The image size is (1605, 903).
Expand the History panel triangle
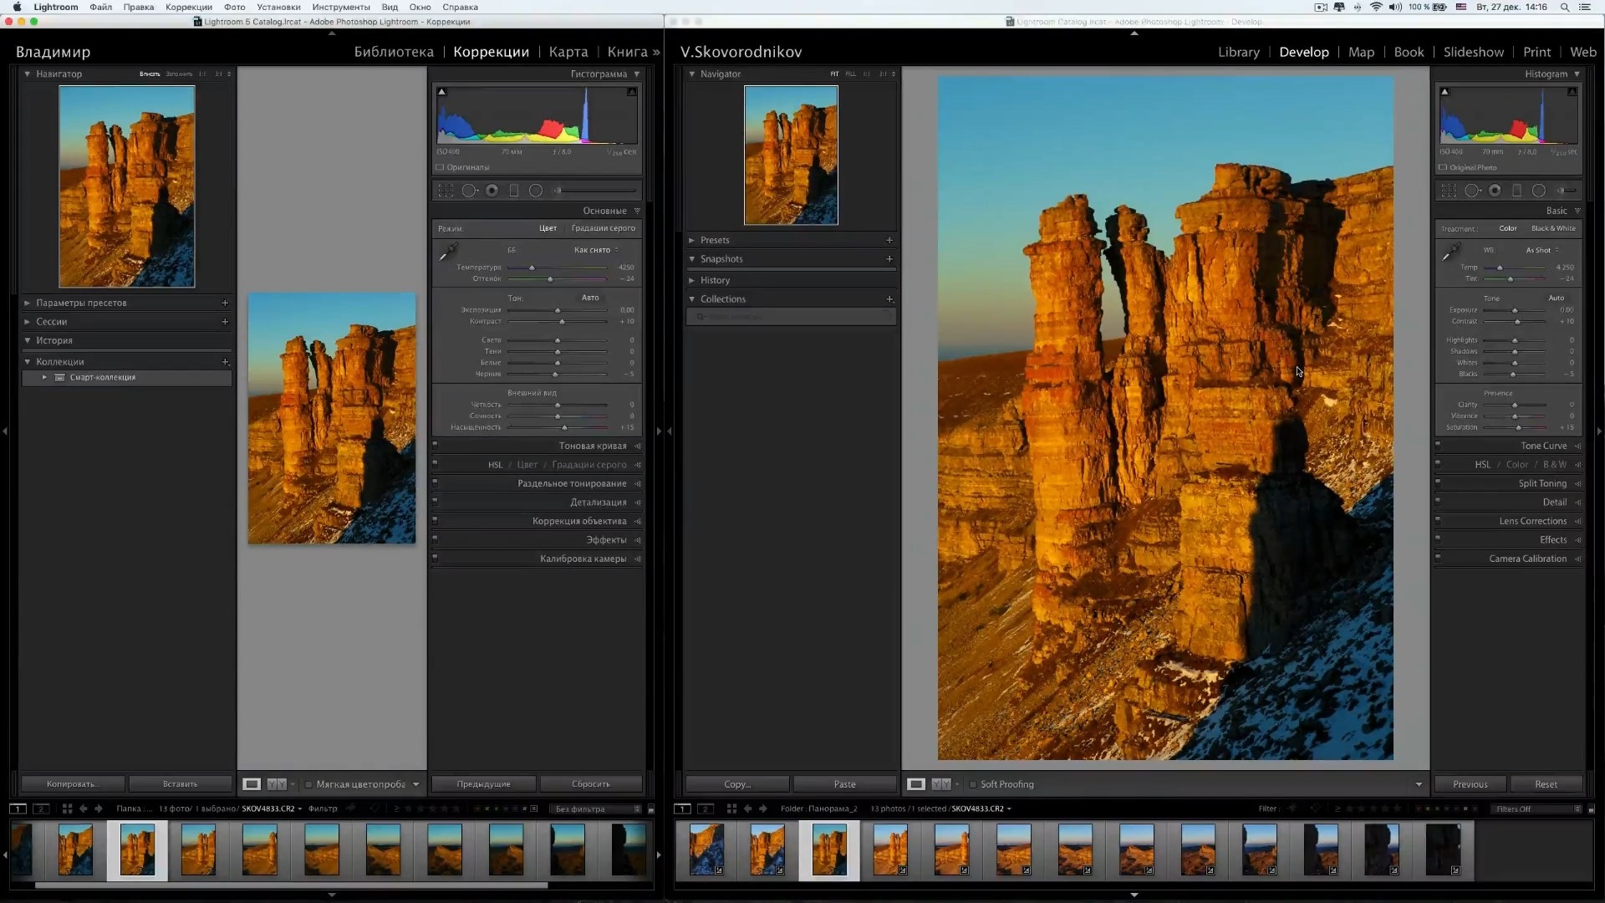pyautogui.click(x=692, y=280)
